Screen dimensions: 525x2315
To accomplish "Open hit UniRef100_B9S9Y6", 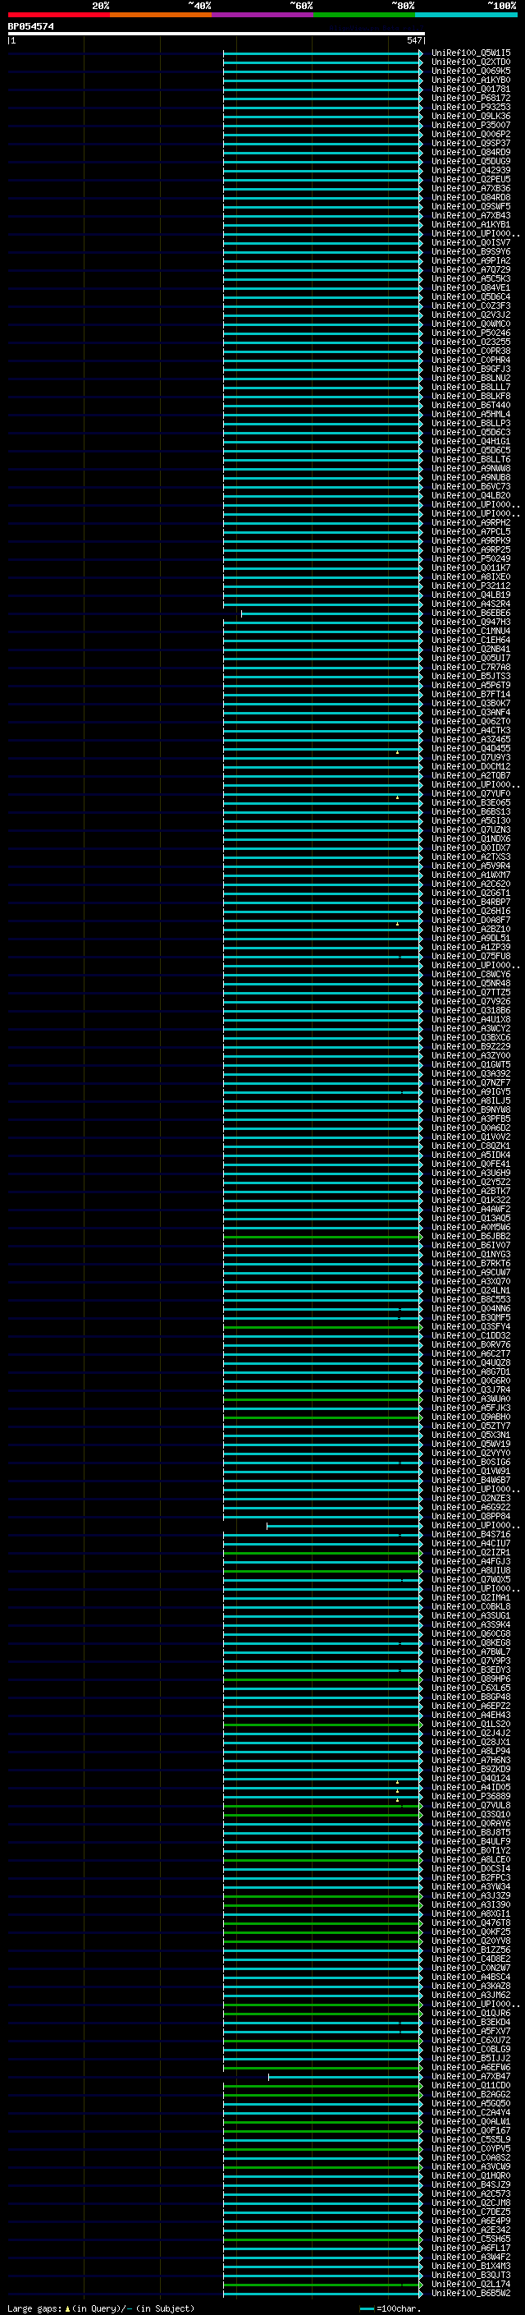I will (471, 251).
